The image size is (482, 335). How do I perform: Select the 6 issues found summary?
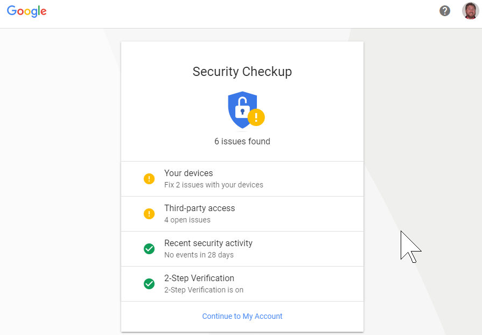pos(242,141)
